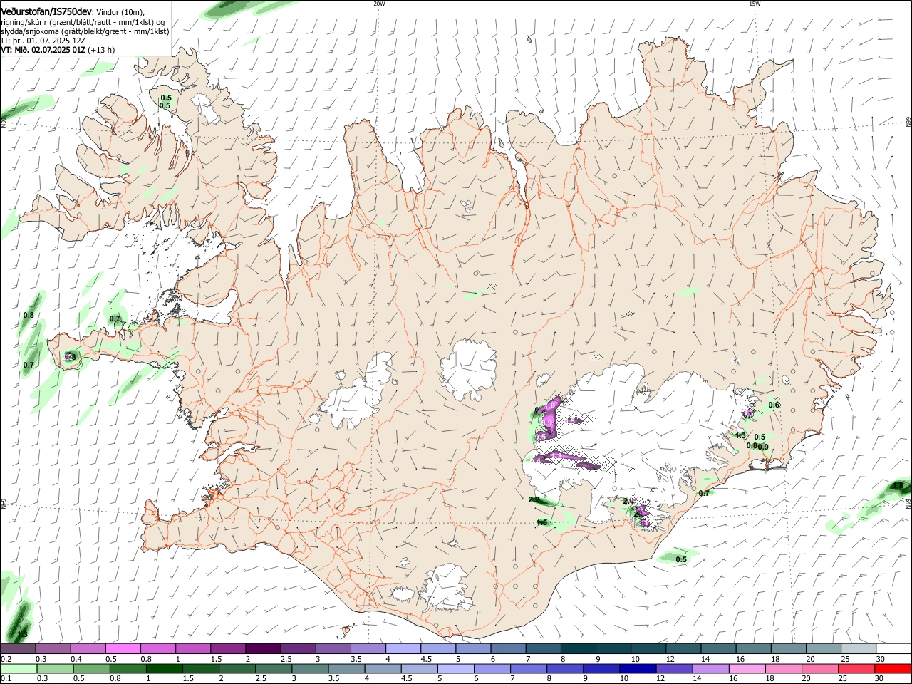Pick the palest mint green rain scale swatch
Viewport: 912px width, 684px height.
tap(18, 668)
